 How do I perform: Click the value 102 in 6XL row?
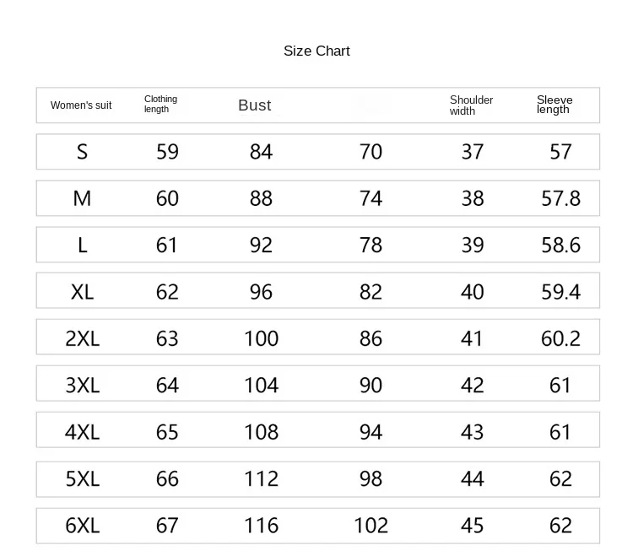[x=371, y=526]
